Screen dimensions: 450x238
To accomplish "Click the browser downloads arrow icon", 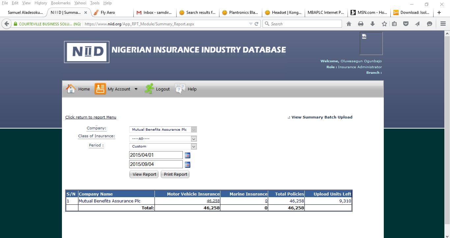I will pyautogui.click(x=373, y=24).
